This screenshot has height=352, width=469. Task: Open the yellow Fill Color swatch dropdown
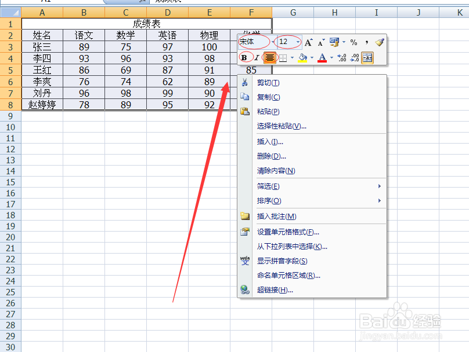click(311, 57)
